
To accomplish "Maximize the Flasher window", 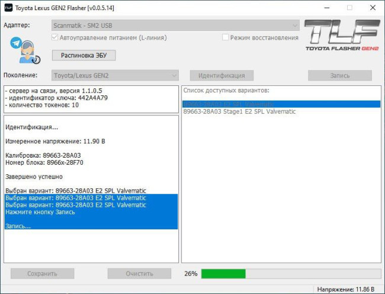I will 349,8.
